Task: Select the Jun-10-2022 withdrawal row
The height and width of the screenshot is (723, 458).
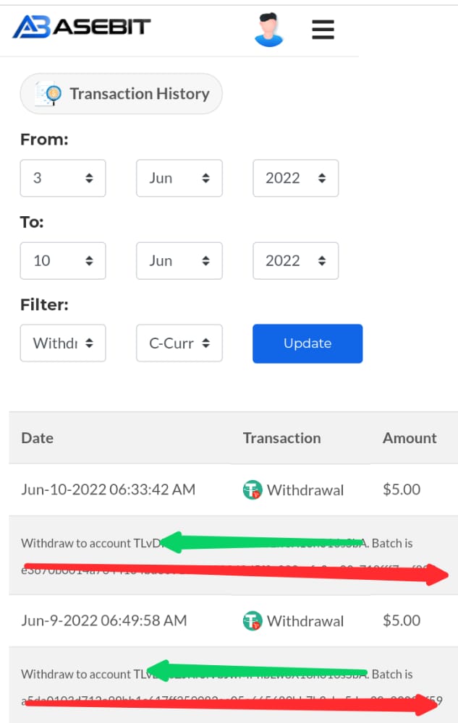Action: (x=234, y=489)
